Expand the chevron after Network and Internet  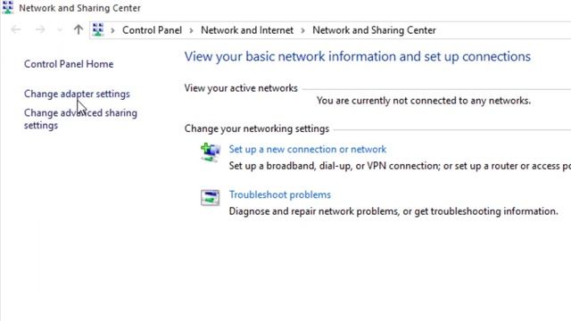pos(302,30)
